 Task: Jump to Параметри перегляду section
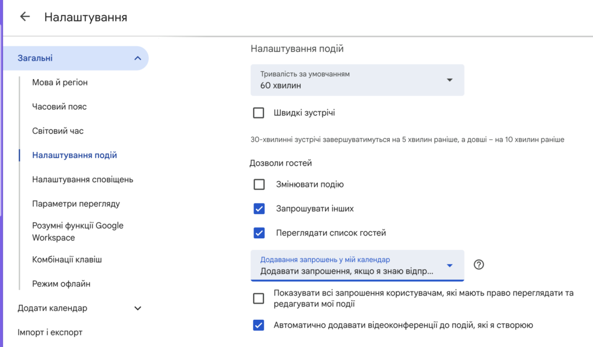[x=76, y=204]
